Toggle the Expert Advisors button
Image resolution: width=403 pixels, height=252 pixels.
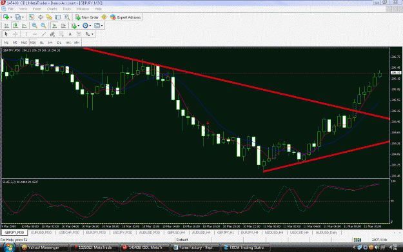(126, 17)
